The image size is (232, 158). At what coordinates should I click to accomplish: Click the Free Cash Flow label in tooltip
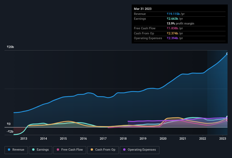[x=145, y=28]
